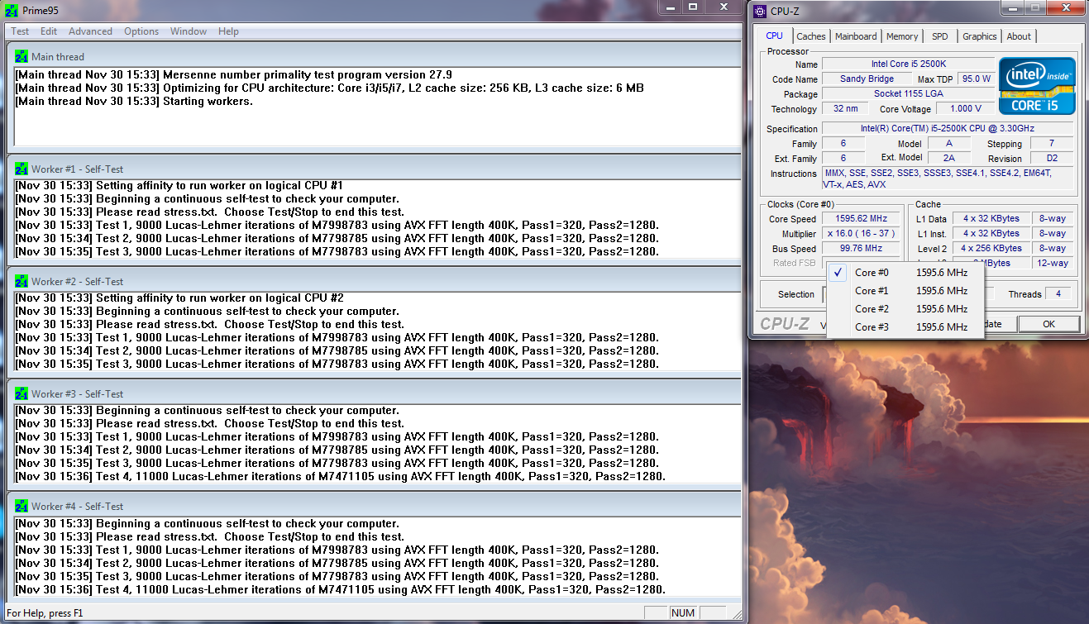Click the Prime95 icon in title bar
Image resolution: width=1089 pixels, height=624 pixels.
pyautogui.click(x=10, y=10)
